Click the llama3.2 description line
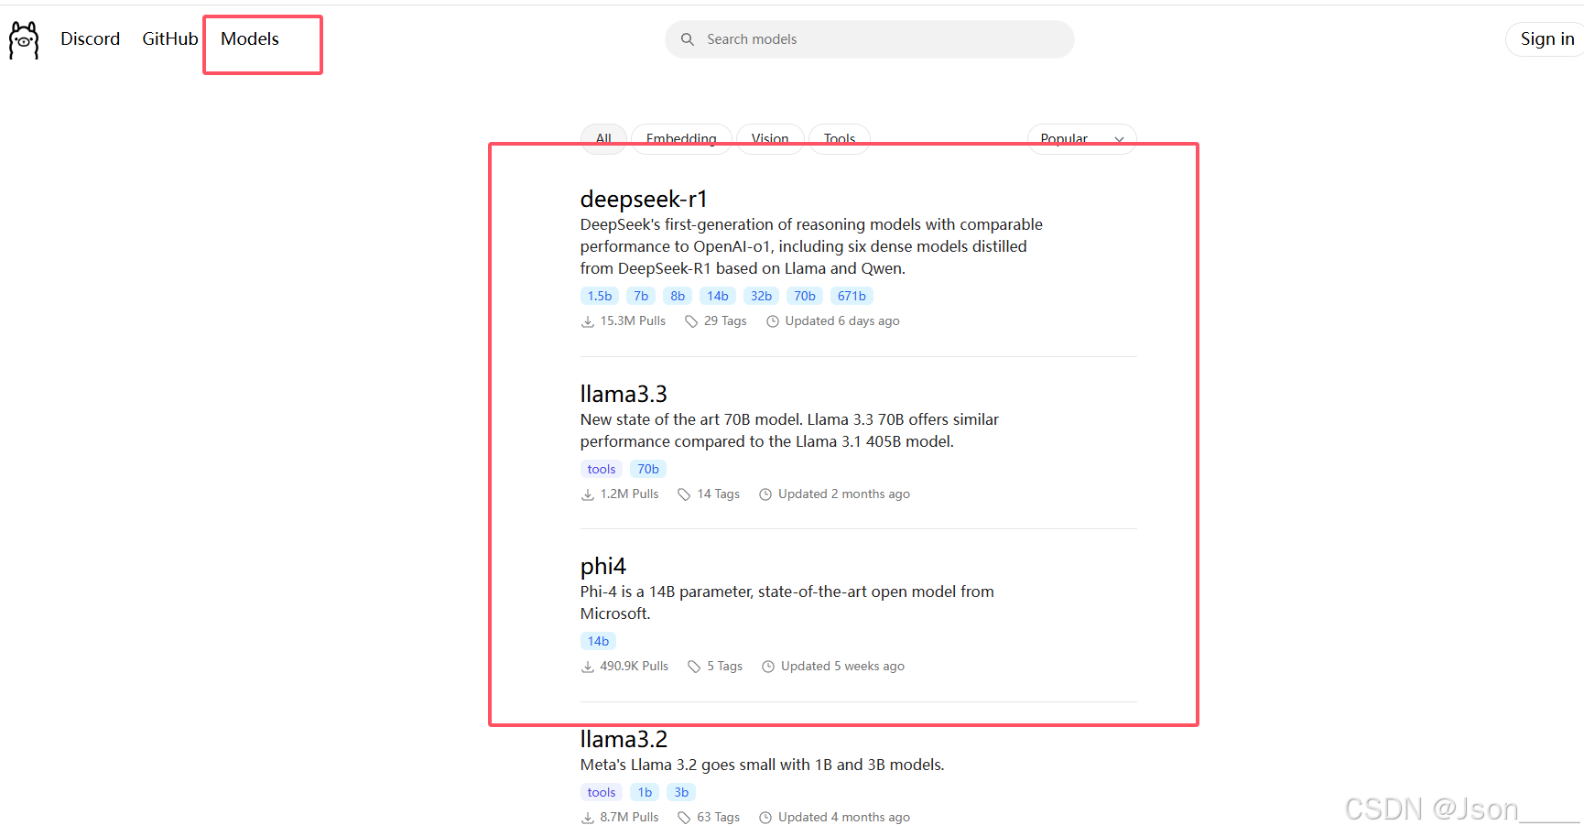 coord(762,765)
